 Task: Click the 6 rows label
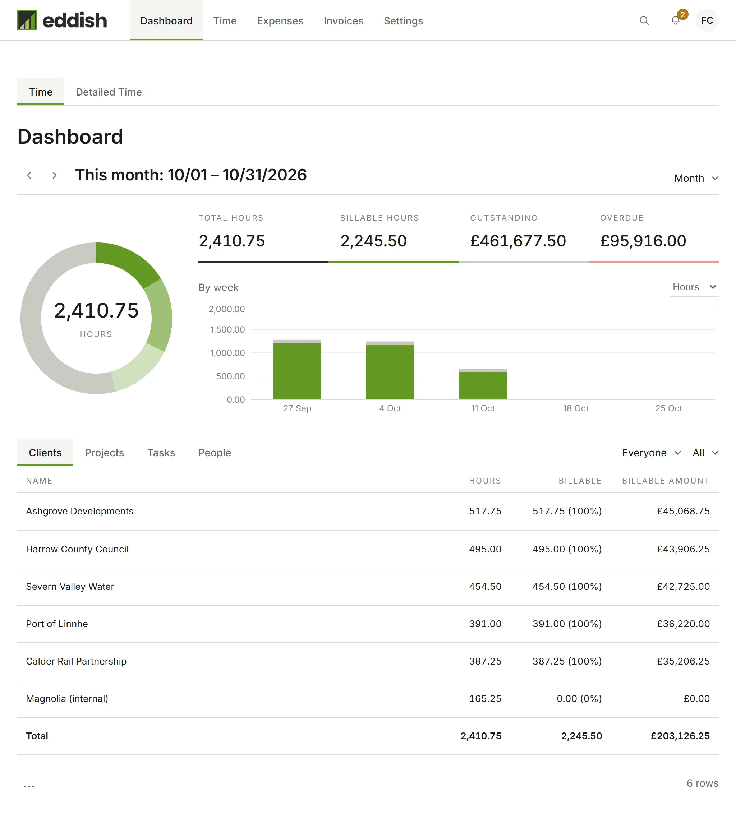pos(703,783)
